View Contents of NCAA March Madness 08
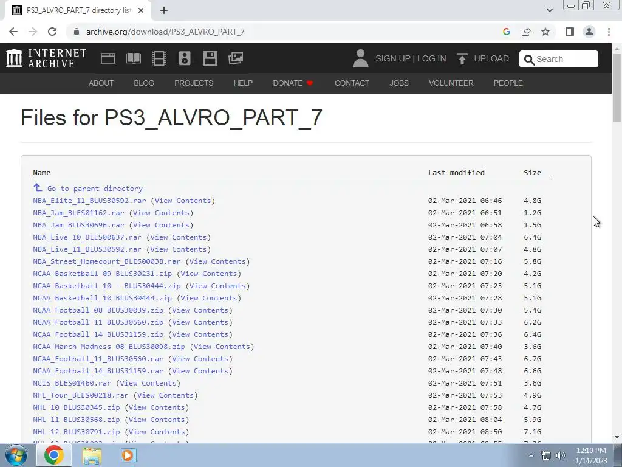 coord(222,347)
